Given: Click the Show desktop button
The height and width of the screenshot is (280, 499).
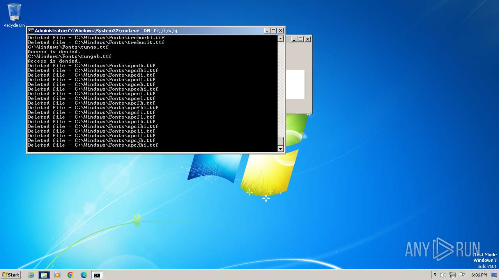Looking at the screenshot, I should pyautogui.click(x=494, y=275).
